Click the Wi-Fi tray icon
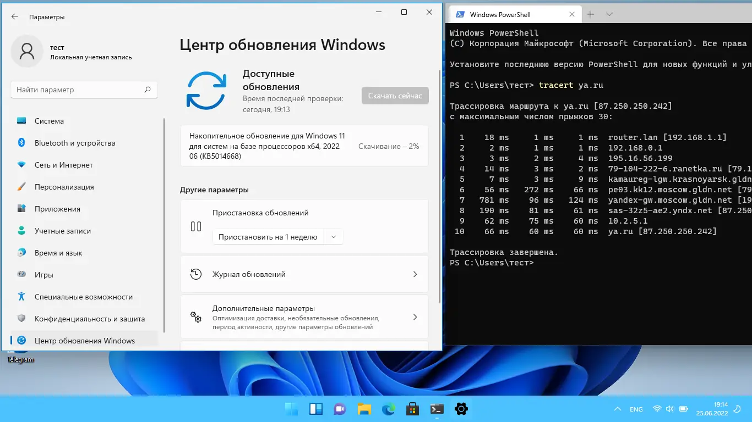This screenshot has width=752, height=422. point(657,409)
